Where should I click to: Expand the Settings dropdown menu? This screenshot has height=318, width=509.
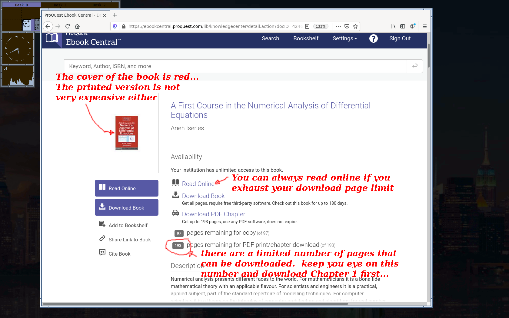(x=344, y=38)
